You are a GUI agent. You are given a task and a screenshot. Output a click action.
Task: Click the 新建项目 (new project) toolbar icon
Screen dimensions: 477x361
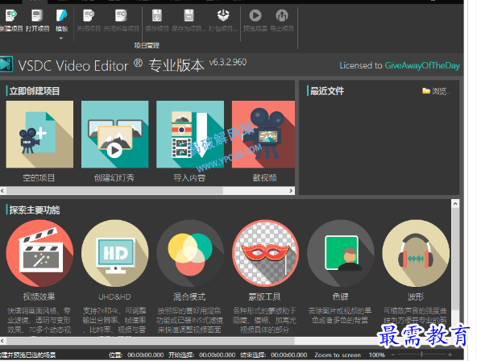[11, 16]
